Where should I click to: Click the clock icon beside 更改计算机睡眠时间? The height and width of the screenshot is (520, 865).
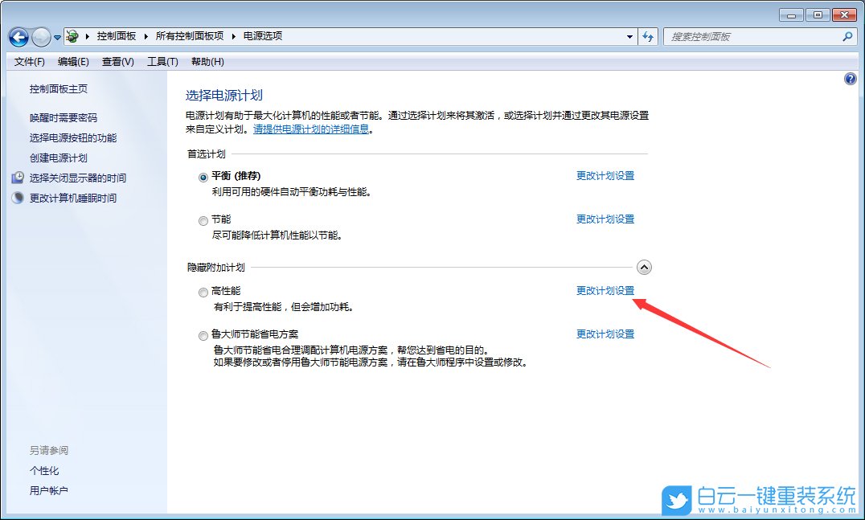point(18,198)
